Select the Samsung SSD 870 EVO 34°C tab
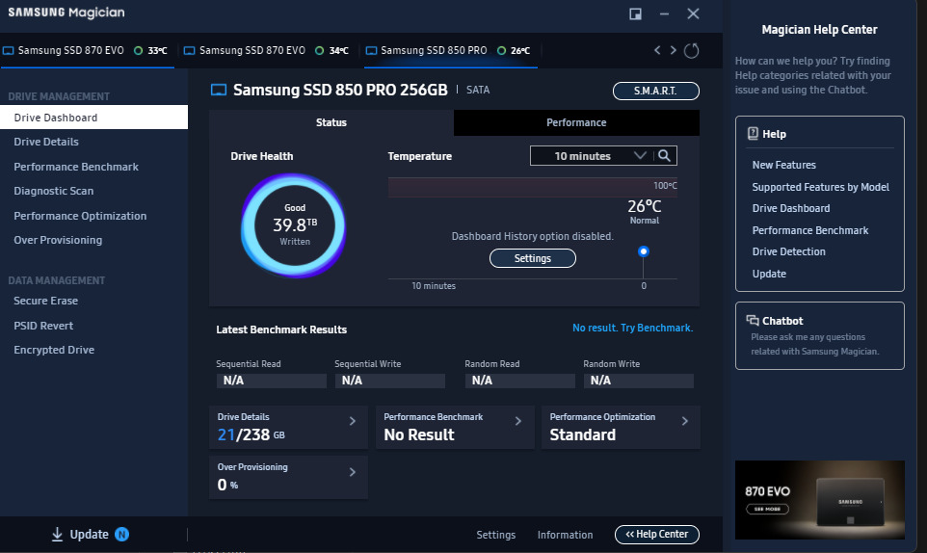This screenshot has height=553, width=927. [269, 51]
